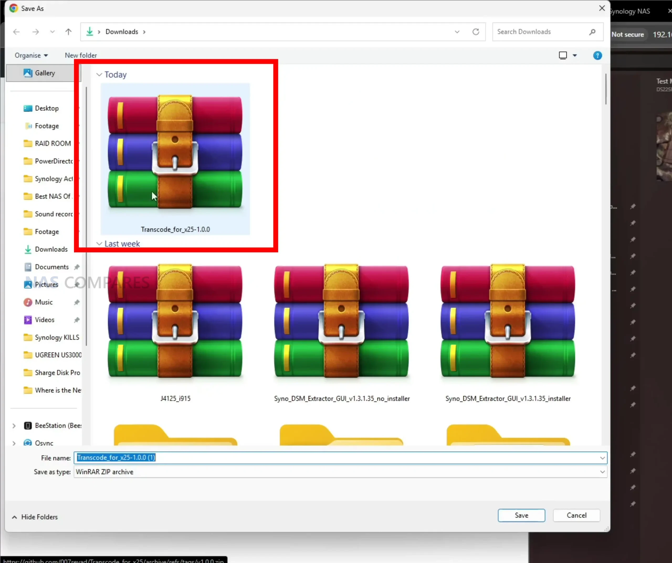The height and width of the screenshot is (563, 672).
Task: Go forward with the Forward arrow
Action: click(x=35, y=32)
